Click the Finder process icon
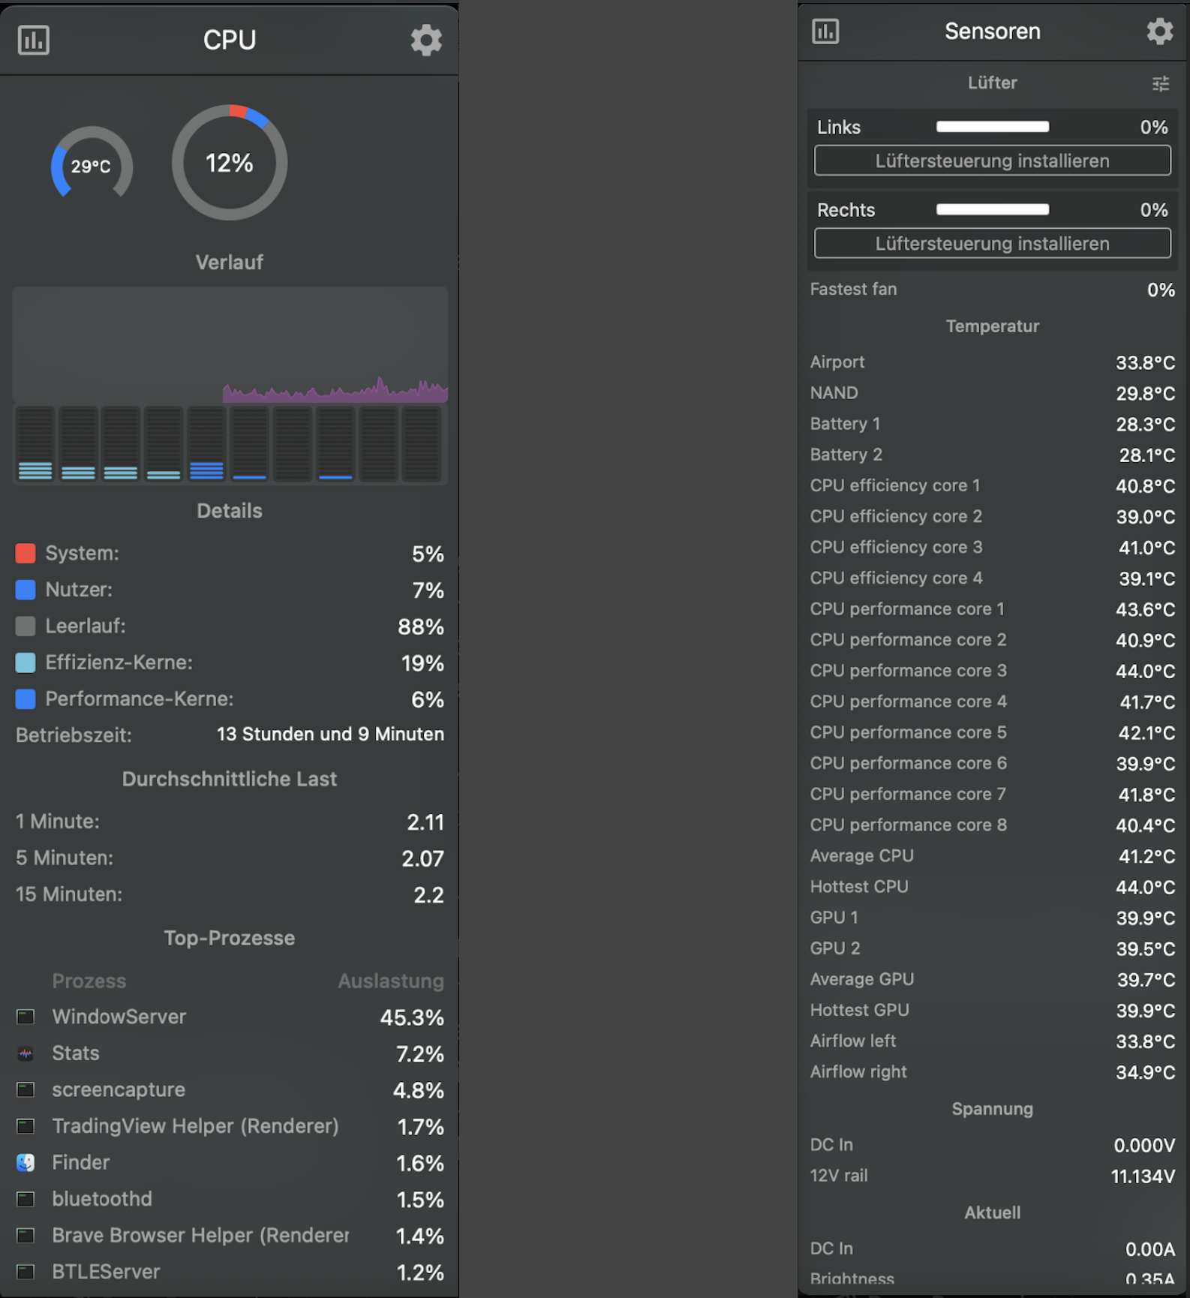Image resolution: width=1190 pixels, height=1298 pixels. [x=26, y=1162]
